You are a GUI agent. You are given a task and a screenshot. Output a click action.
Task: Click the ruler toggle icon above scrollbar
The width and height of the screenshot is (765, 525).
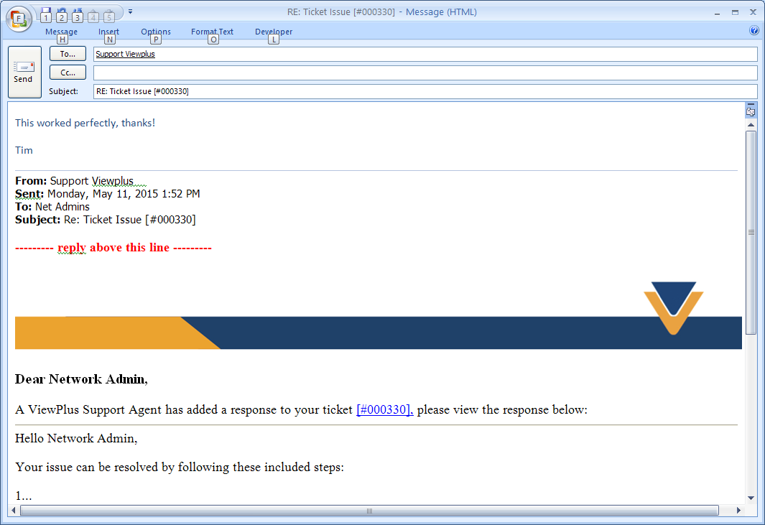tap(751, 111)
